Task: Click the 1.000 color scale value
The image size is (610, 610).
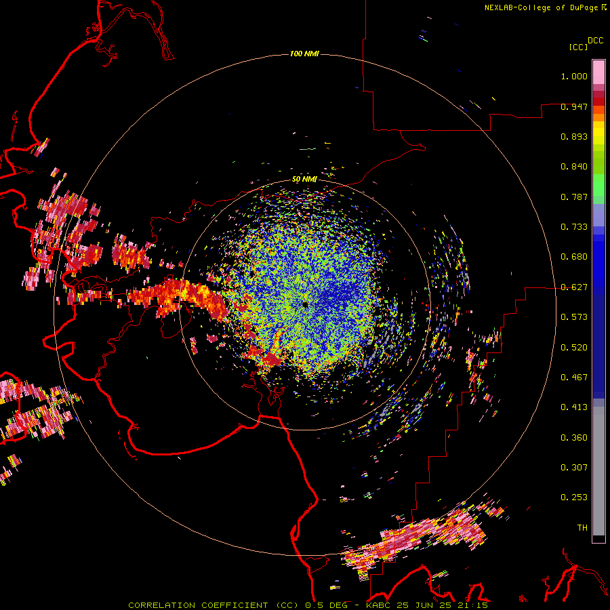Action: 574,76
